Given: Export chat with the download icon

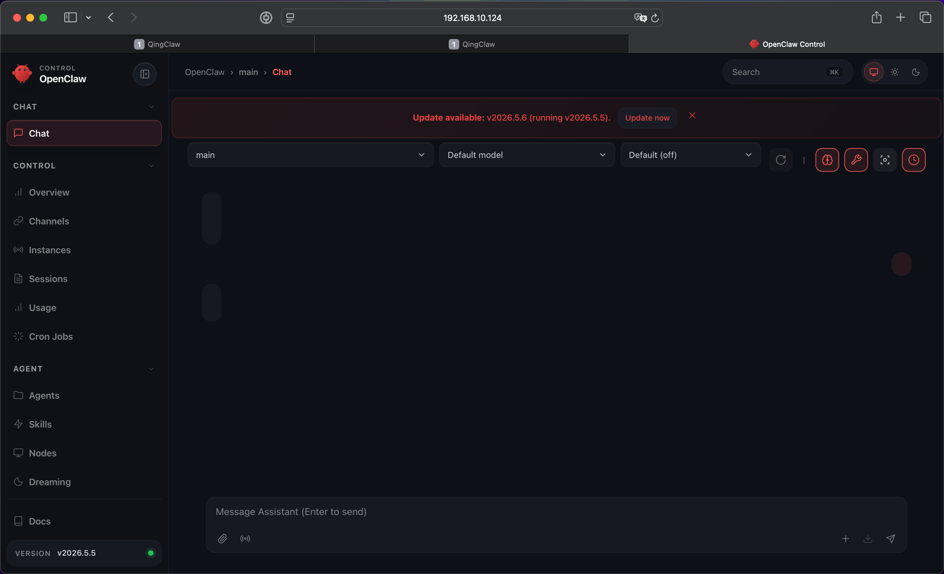Looking at the screenshot, I should [868, 539].
